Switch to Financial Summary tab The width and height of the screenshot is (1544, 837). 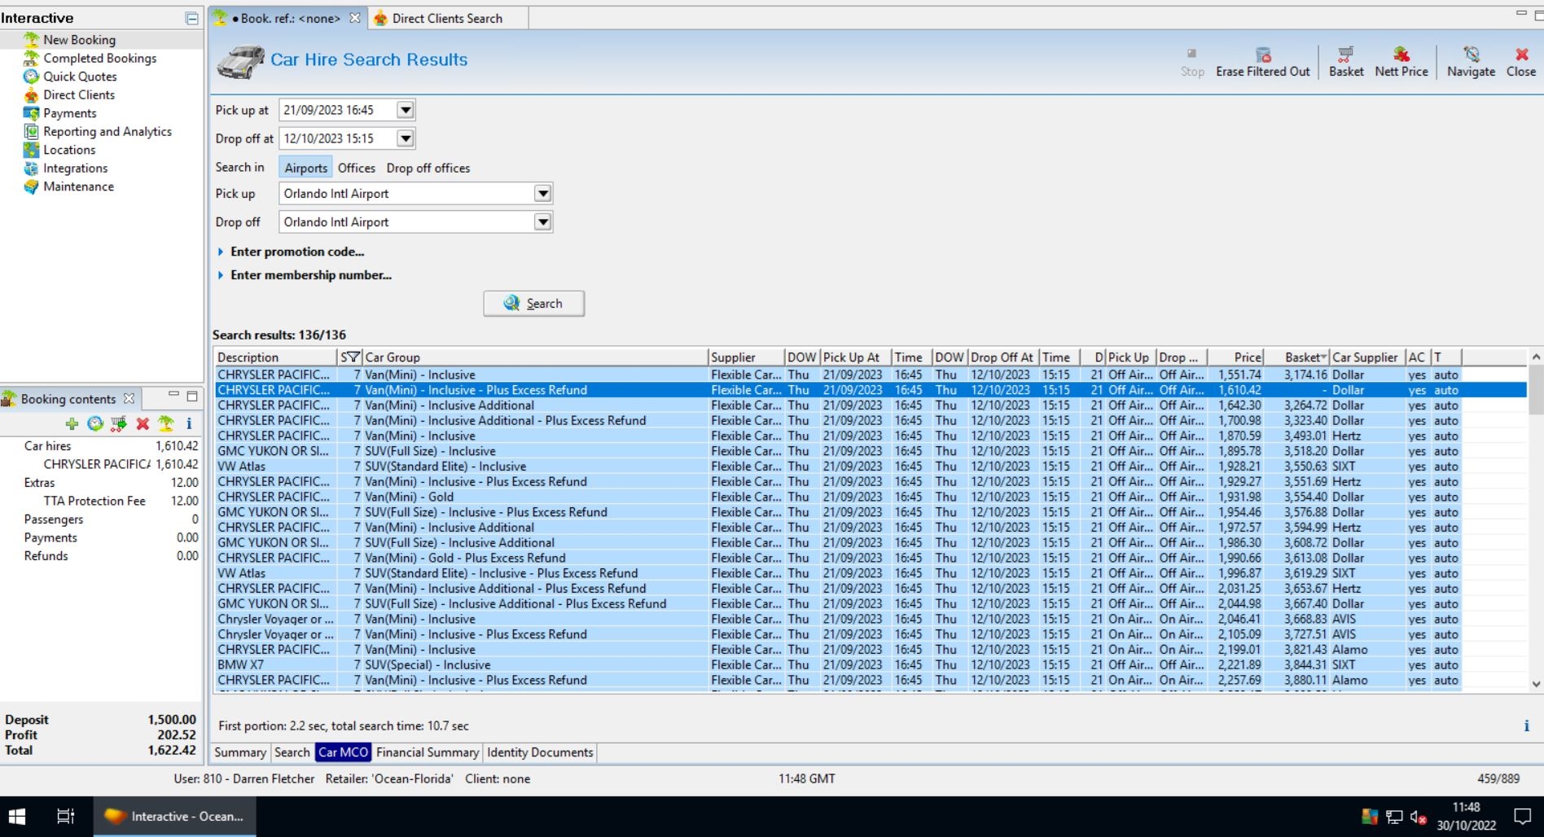(x=428, y=752)
